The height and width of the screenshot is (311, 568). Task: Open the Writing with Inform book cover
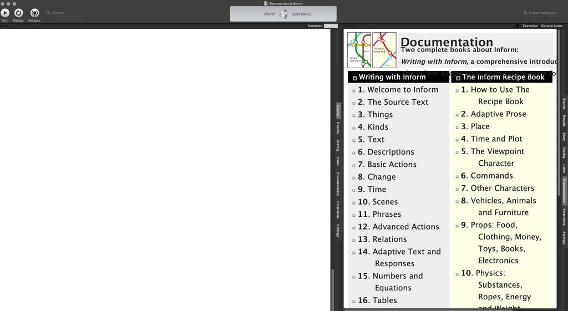coord(359,50)
